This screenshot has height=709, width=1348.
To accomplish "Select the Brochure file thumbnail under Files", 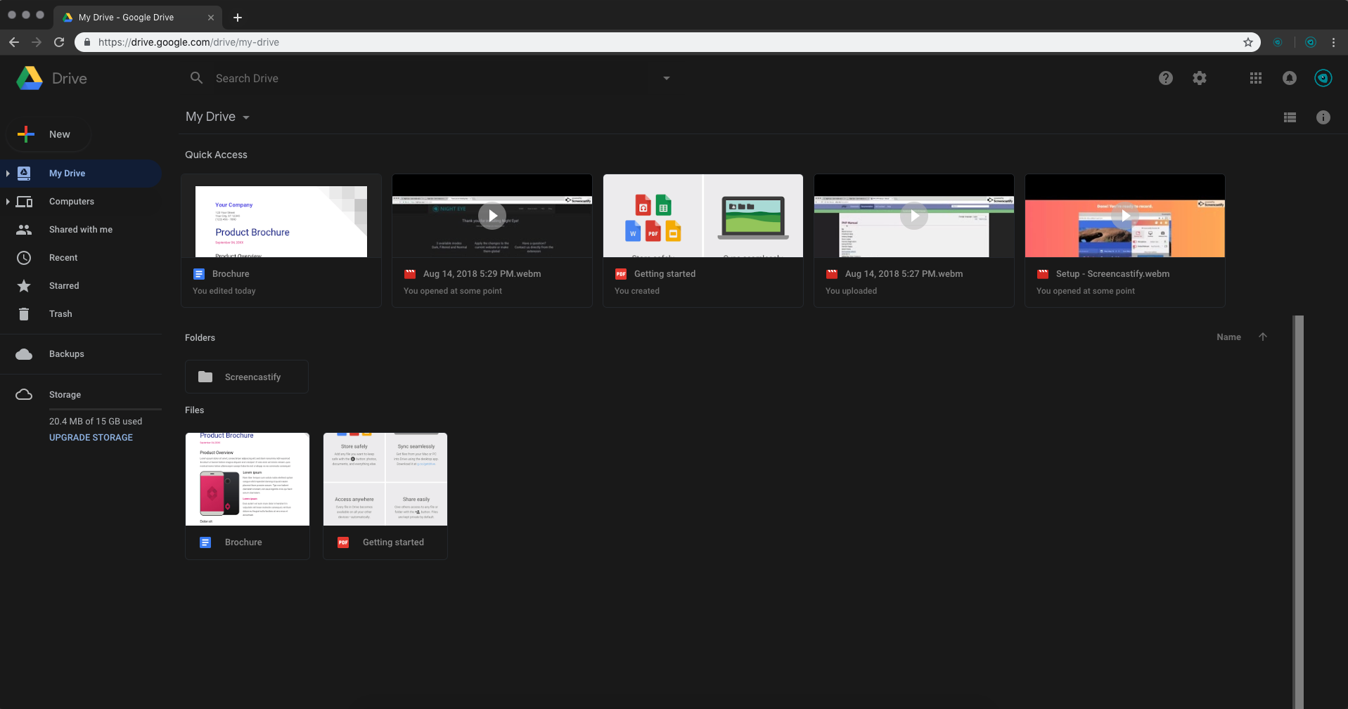I will point(248,479).
